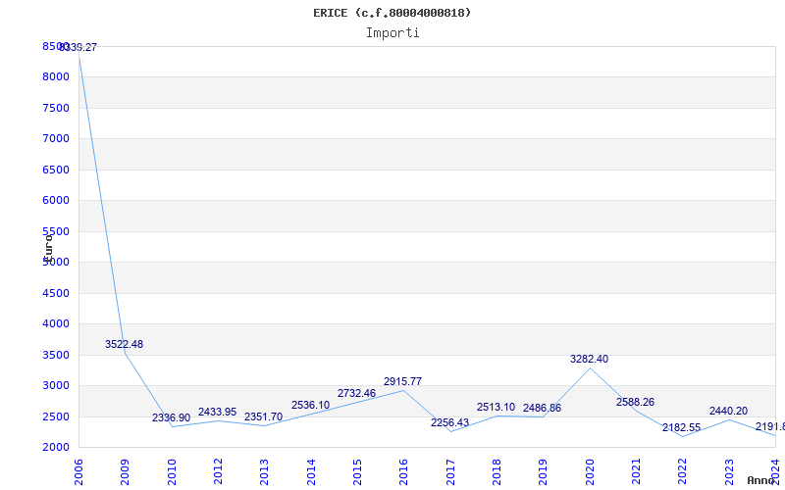The height and width of the screenshot is (490, 785).
Task: Select the data label 2486.86
Action: 542,408
